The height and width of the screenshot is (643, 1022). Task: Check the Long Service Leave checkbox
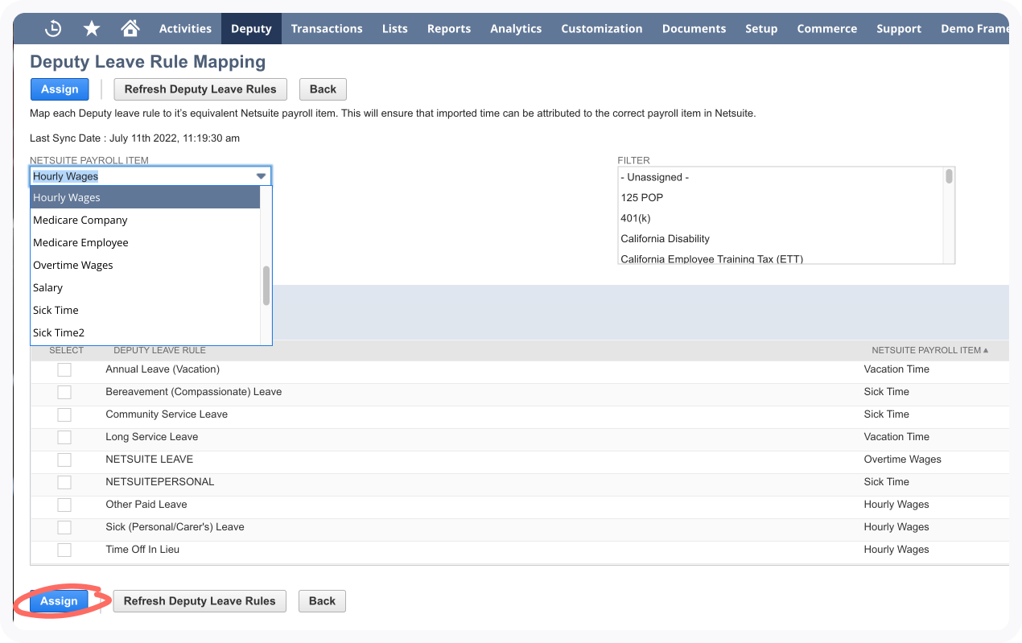[x=64, y=437]
